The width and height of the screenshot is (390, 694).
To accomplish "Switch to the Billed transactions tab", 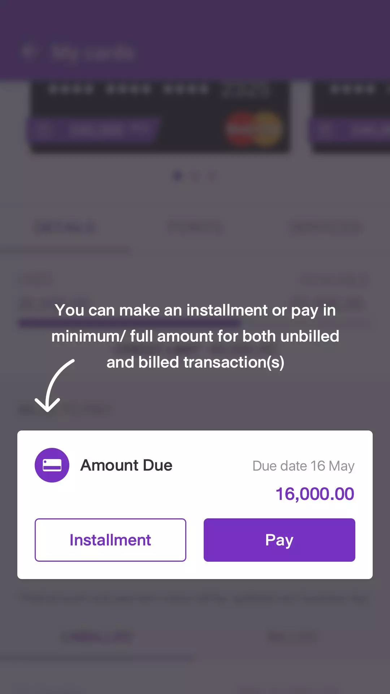I will [x=292, y=637].
